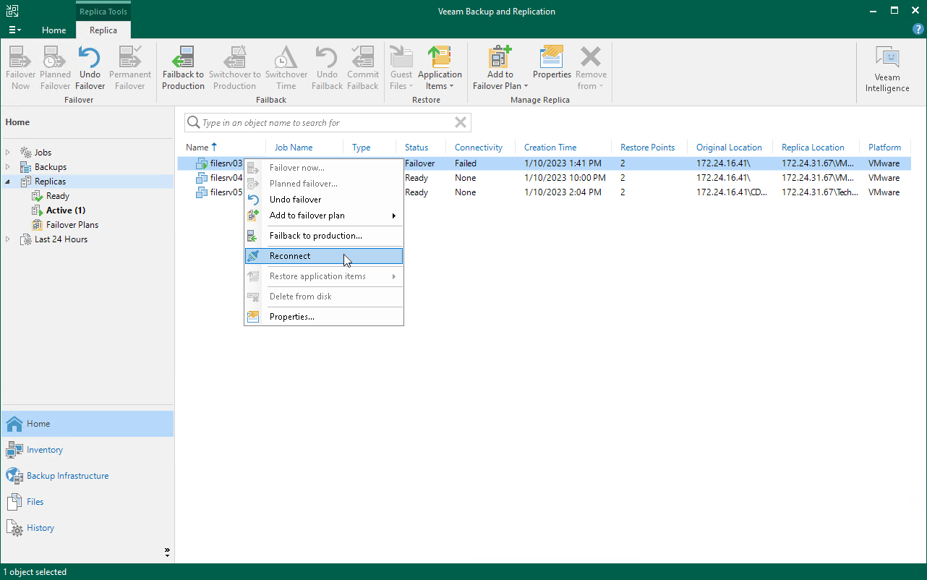This screenshot has height=580, width=927.
Task: Choose Failback to production in context menu
Action: point(324,236)
